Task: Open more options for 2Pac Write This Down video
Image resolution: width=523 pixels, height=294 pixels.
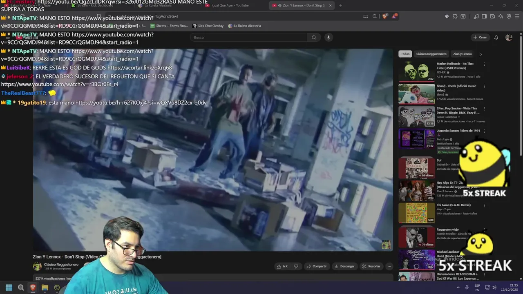Action: 484,109
